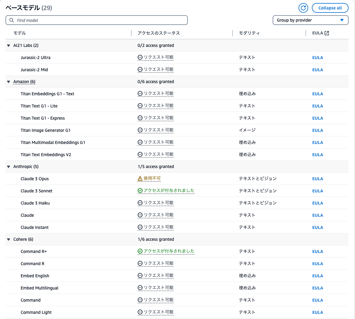Image resolution: width=355 pixels, height=319 pixels.
Task: Click the ベースモデル (29) heading
Action: (x=29, y=8)
